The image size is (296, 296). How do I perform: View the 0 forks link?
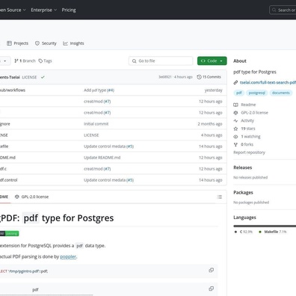(x=247, y=144)
